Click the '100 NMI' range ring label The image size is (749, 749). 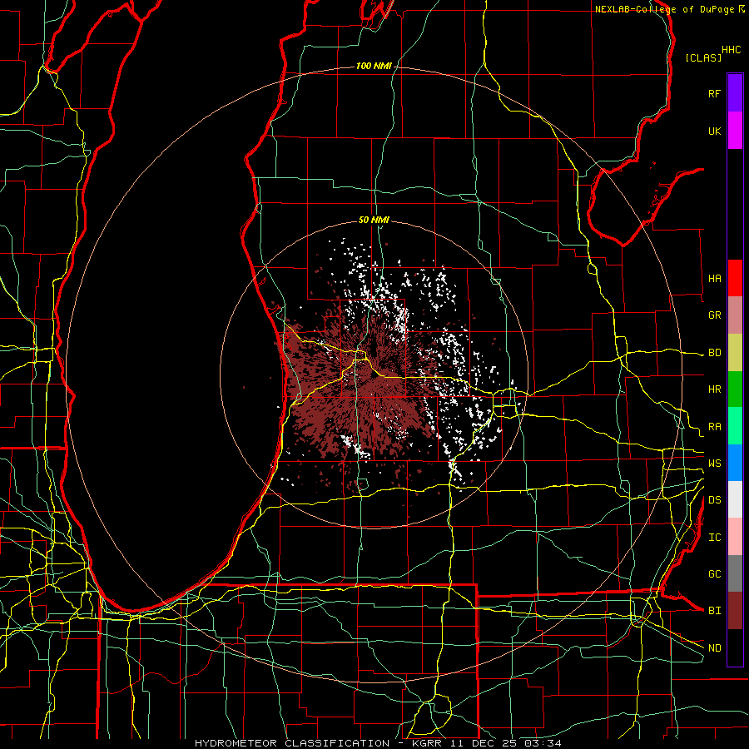click(x=374, y=66)
